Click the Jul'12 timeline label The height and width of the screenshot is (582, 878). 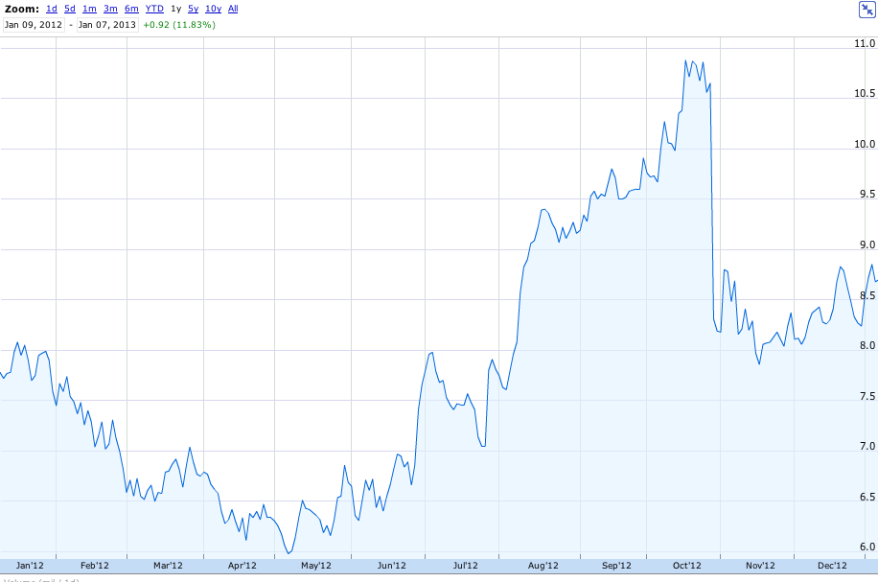[x=465, y=566]
